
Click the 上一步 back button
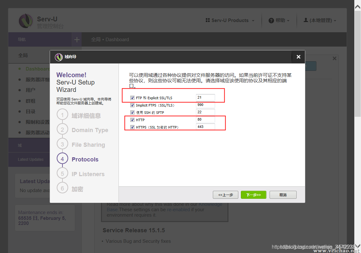pyautogui.click(x=225, y=195)
